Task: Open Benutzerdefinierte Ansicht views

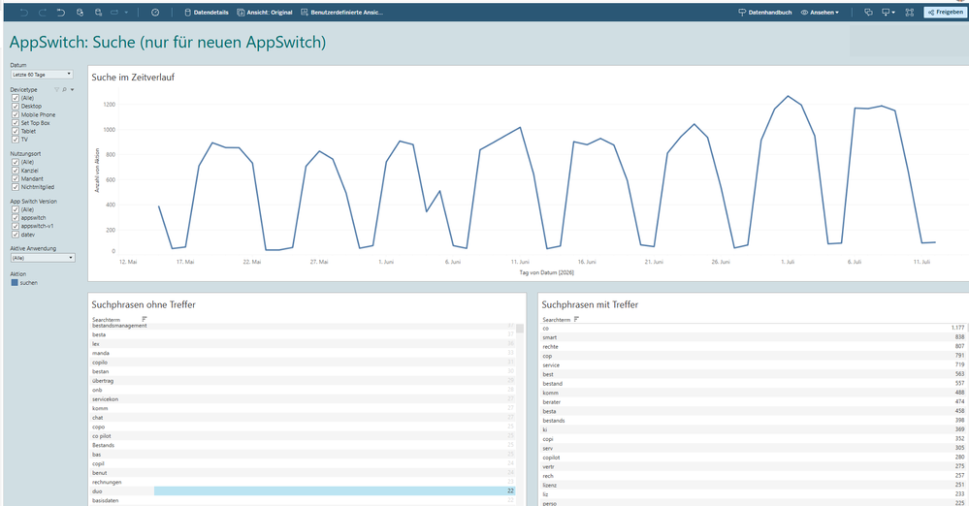Action: point(341,13)
